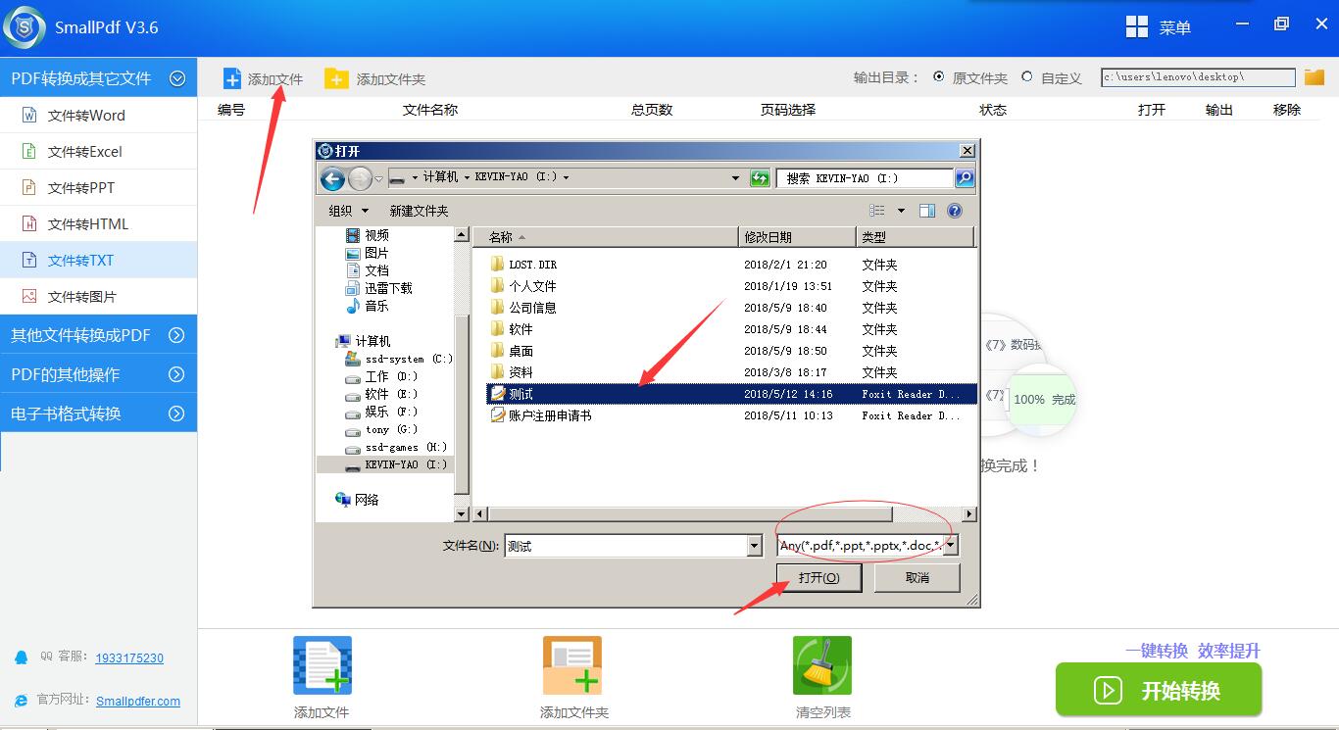Click the output directory path field

point(1199,77)
